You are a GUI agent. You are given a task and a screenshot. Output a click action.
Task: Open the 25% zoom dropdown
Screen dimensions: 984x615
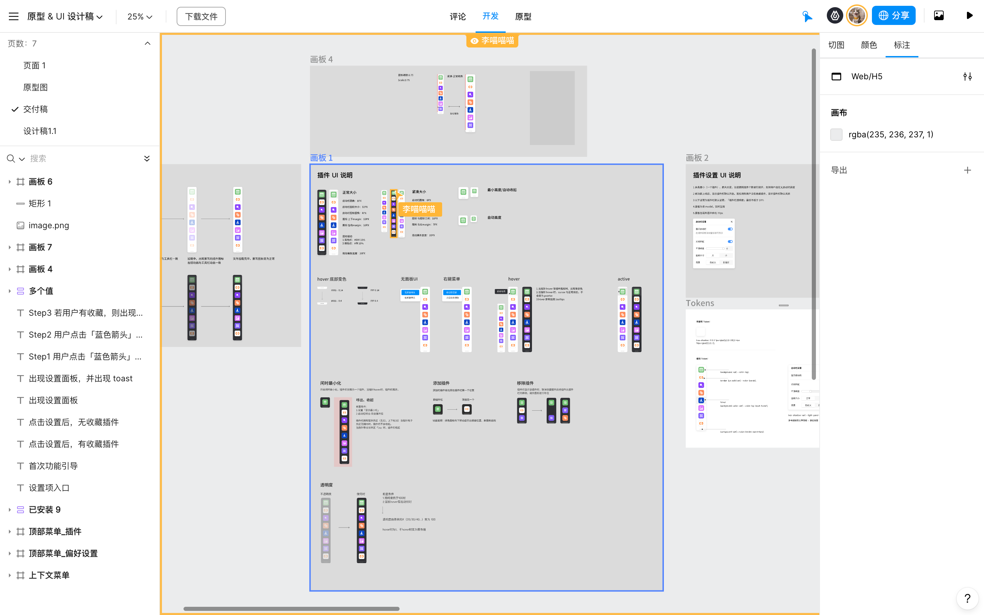[x=139, y=17]
